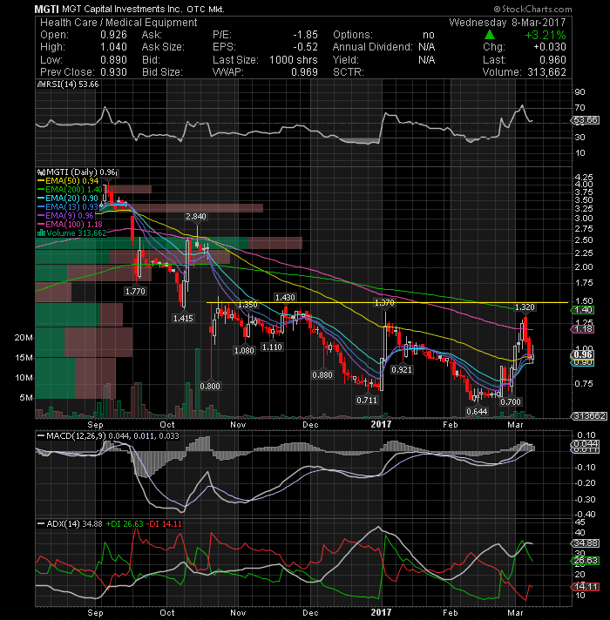
Task: Click the 20M volume scale label
Action: coord(24,338)
